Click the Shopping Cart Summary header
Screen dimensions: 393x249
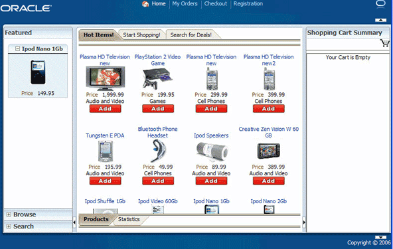click(x=348, y=33)
